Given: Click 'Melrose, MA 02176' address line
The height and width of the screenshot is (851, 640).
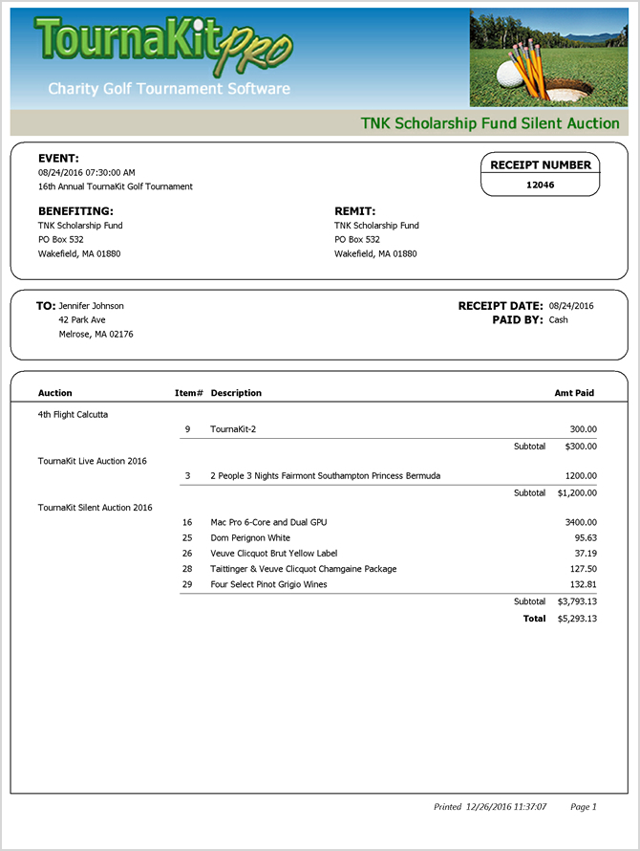Looking at the screenshot, I should tap(96, 334).
